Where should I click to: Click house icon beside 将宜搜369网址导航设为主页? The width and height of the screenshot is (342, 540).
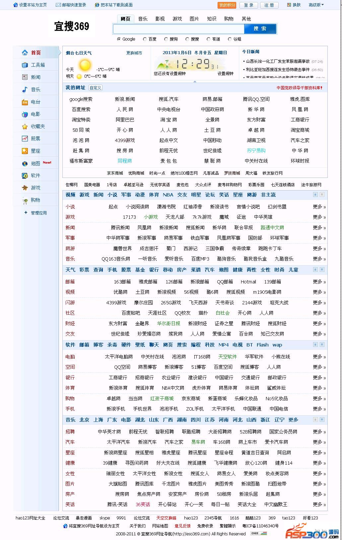click(65, 526)
